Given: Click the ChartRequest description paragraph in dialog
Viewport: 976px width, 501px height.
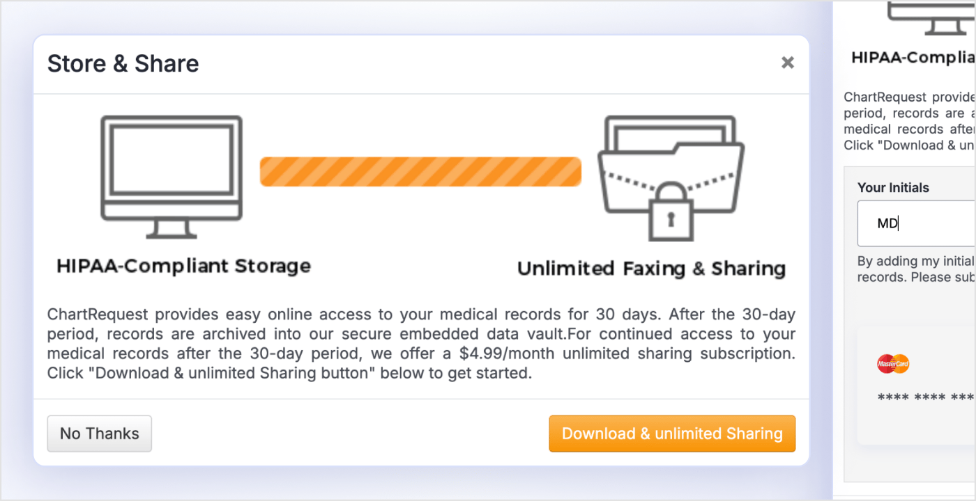Looking at the screenshot, I should pyautogui.click(x=421, y=344).
